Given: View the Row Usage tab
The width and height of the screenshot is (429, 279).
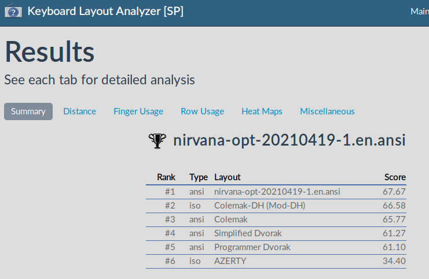Looking at the screenshot, I should point(202,111).
